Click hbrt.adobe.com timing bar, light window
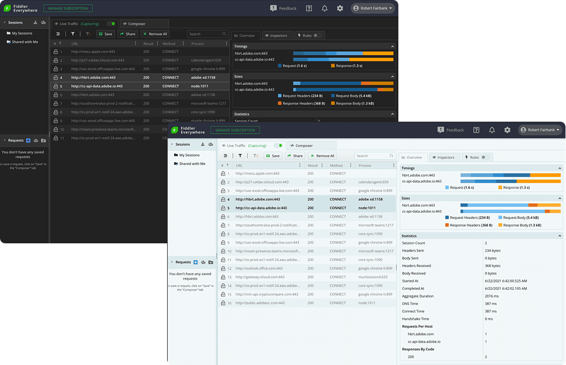 pos(511,176)
